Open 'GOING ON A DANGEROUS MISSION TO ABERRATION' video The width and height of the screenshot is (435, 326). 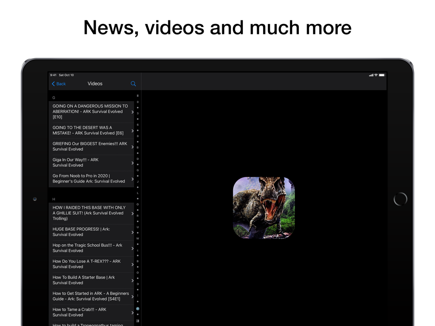click(x=91, y=112)
